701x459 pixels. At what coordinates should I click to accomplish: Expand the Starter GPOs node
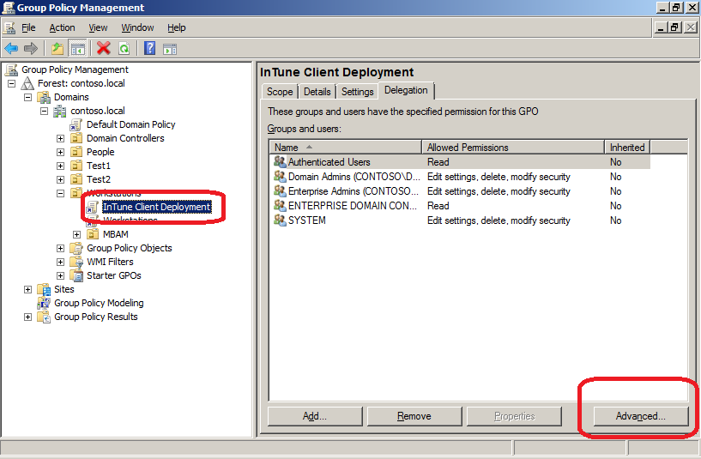click(x=60, y=275)
